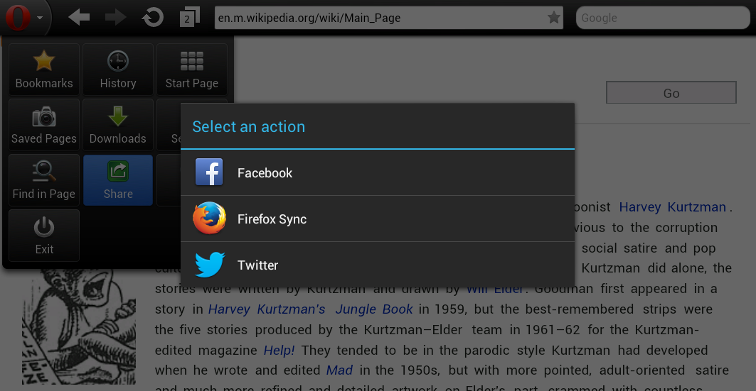The width and height of the screenshot is (756, 391).
Task: Open the Mad magazine link
Action: coord(339,370)
